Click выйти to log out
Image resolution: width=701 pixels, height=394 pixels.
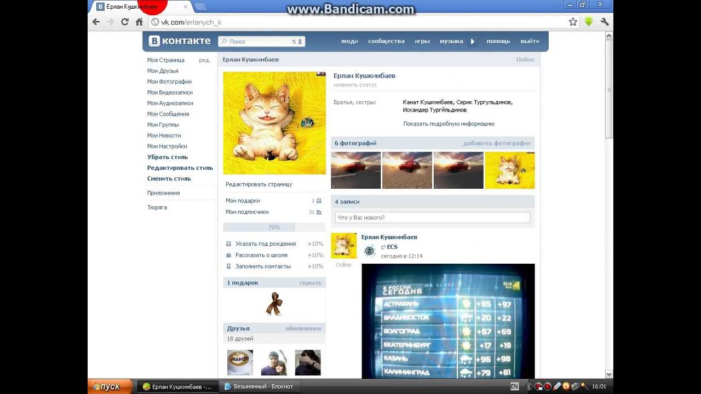click(x=530, y=41)
